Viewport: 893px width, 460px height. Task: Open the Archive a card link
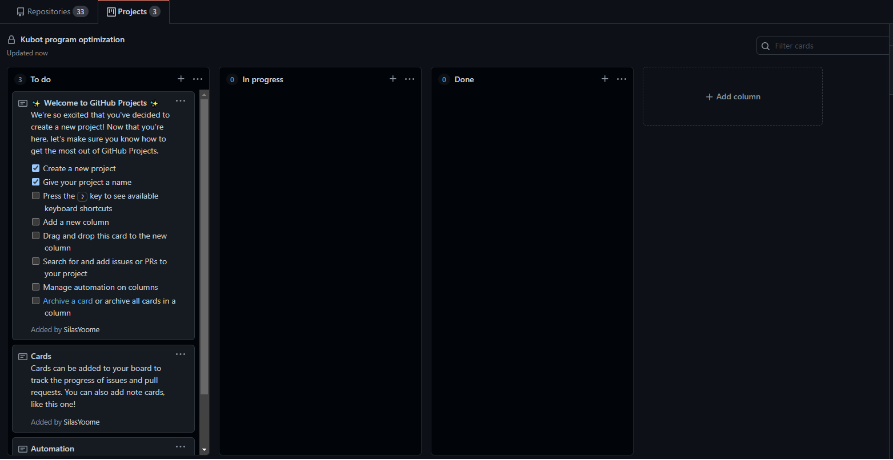coord(68,301)
